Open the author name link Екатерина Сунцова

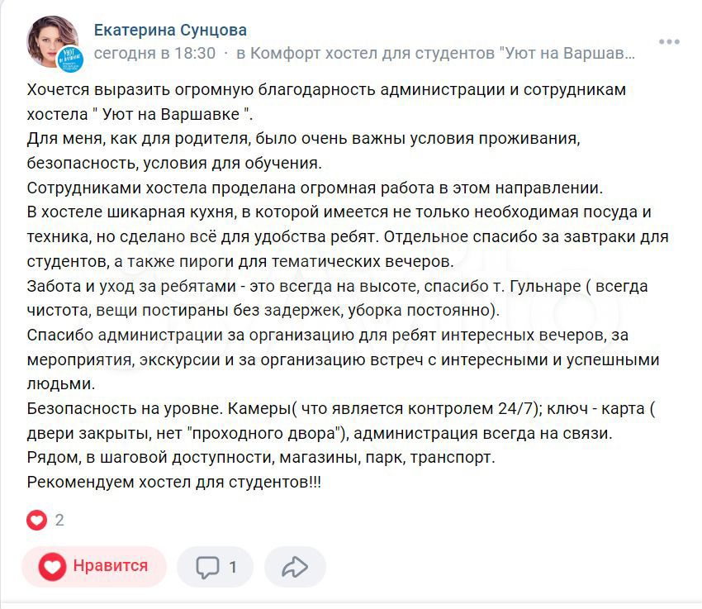(170, 30)
